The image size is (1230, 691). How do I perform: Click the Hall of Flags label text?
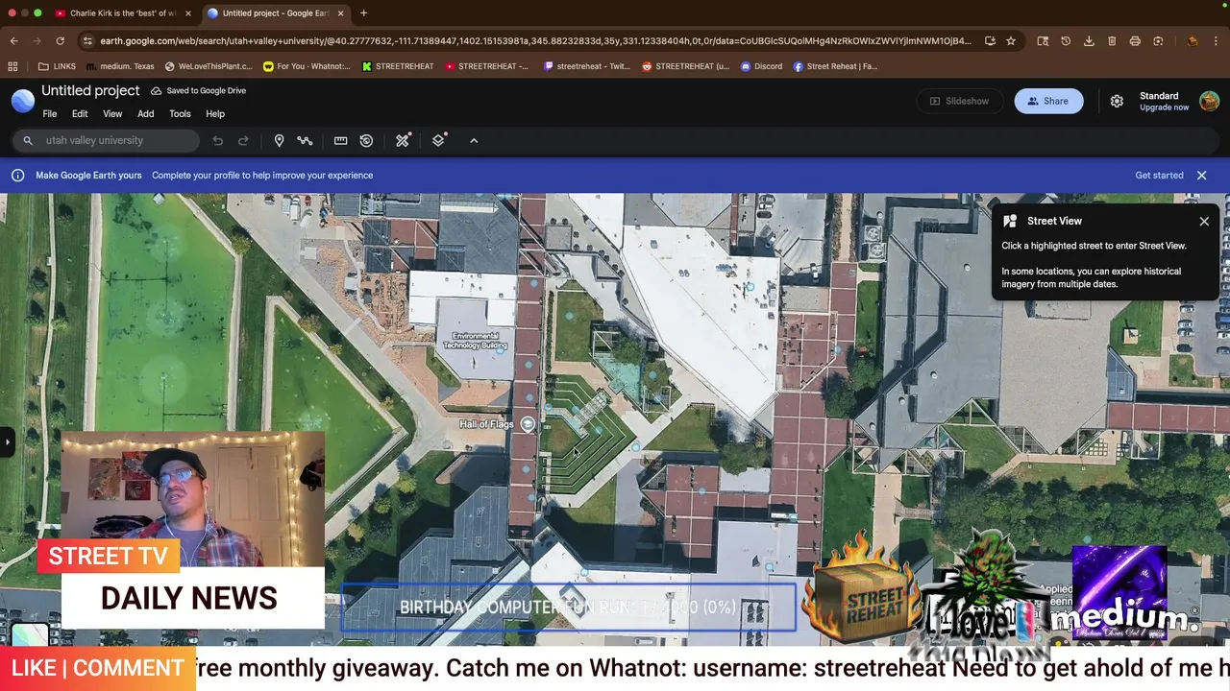pos(486,424)
